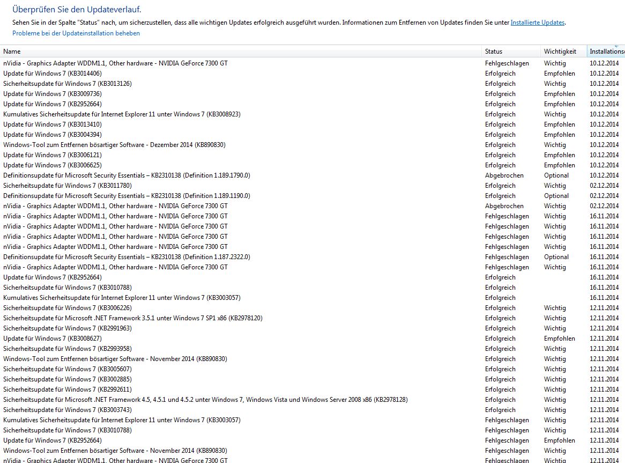Click Erfolgreich status of KB3013126 row
The height and width of the screenshot is (463, 625).
pyautogui.click(x=500, y=84)
